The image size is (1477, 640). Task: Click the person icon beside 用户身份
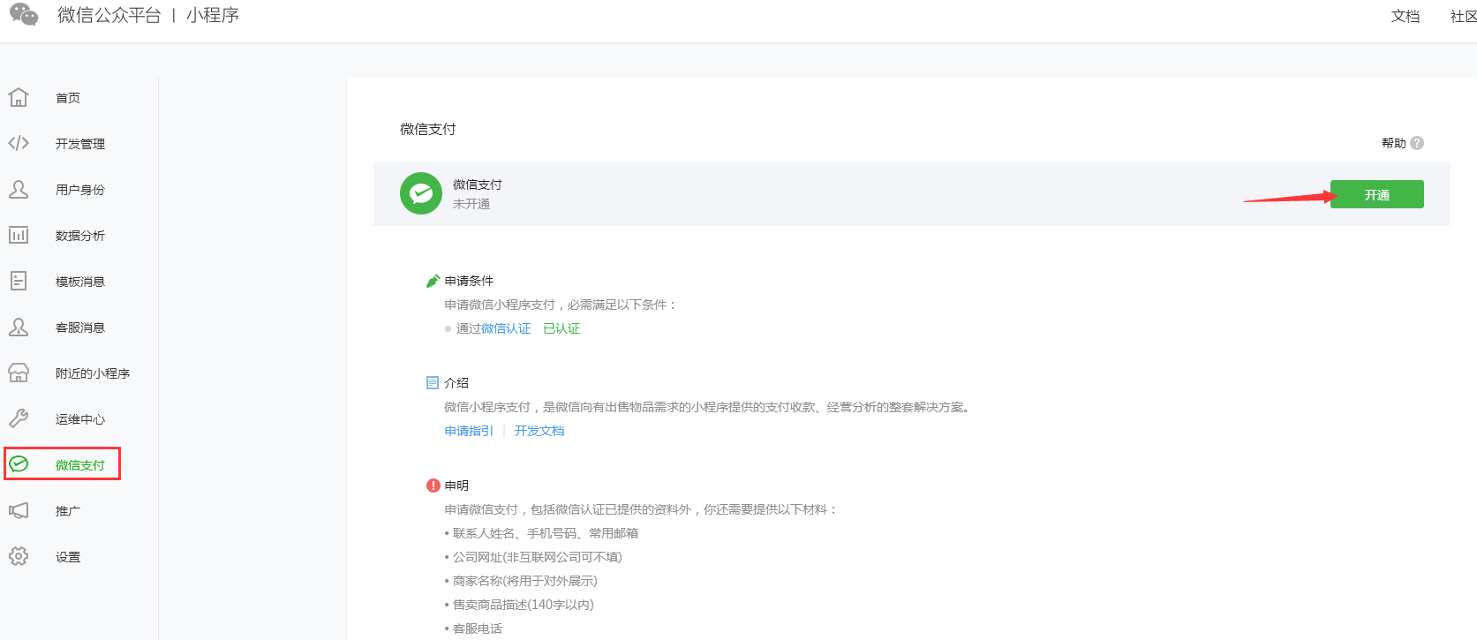(x=19, y=189)
